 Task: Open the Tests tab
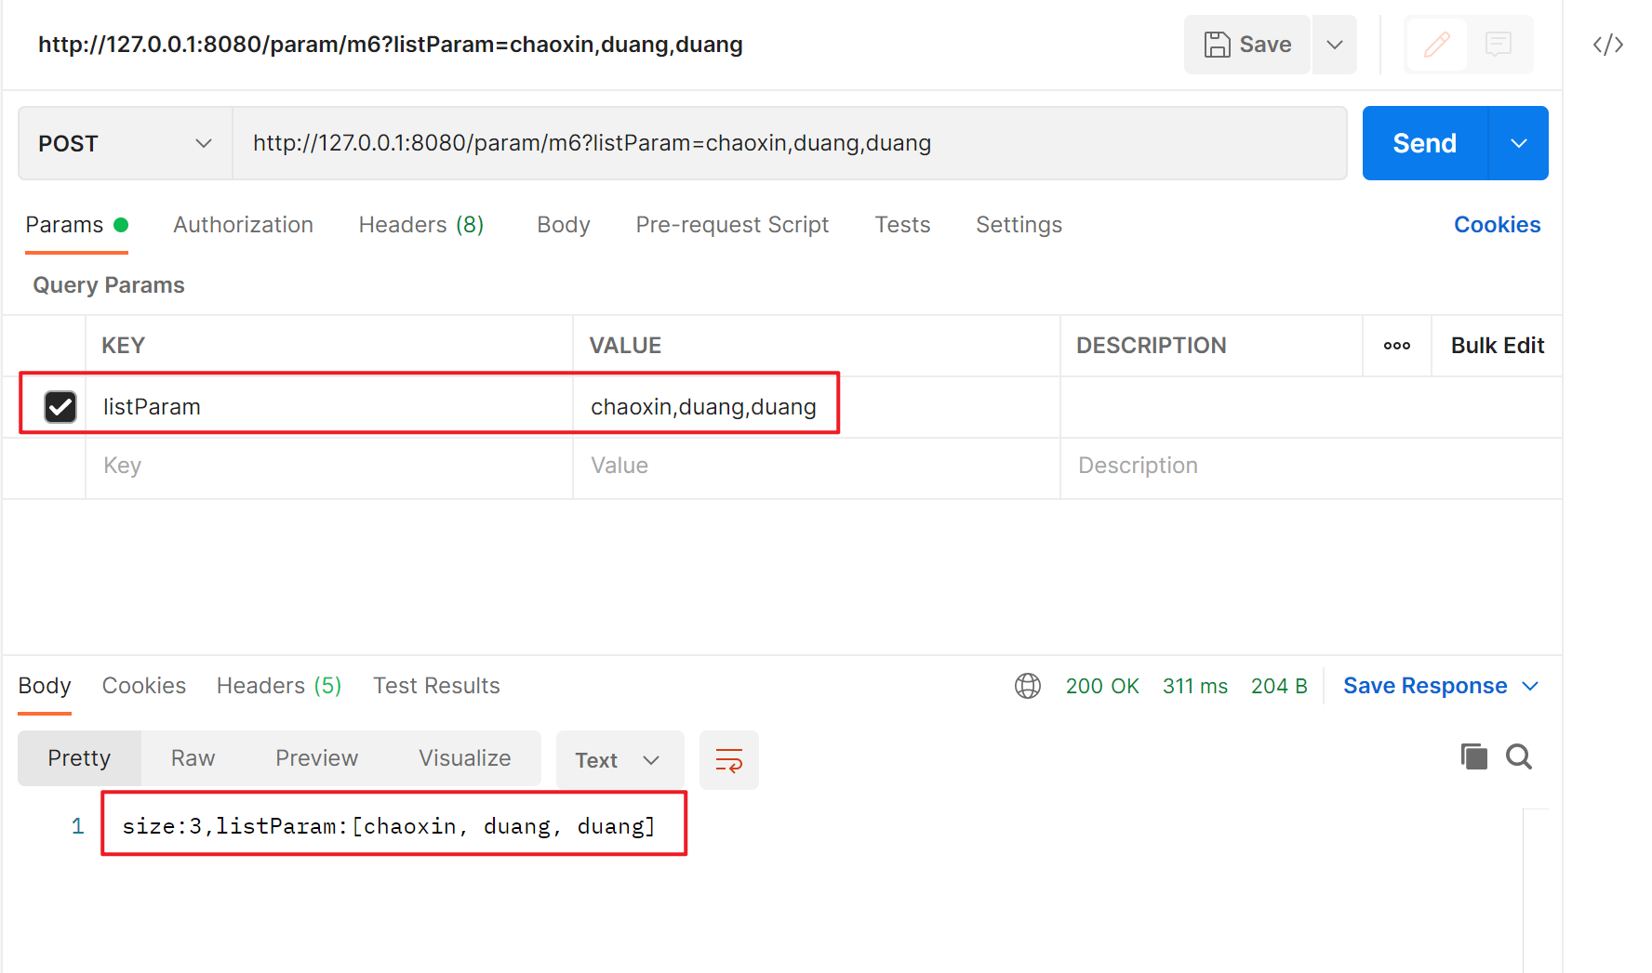click(x=902, y=225)
